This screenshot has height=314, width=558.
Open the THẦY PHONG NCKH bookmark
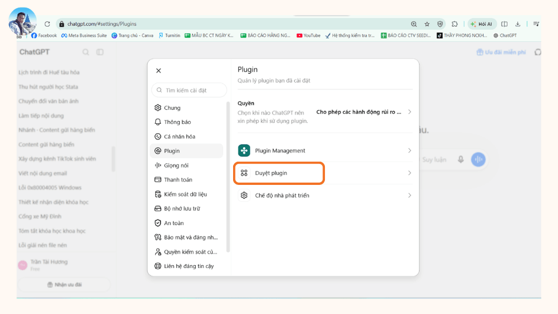pyautogui.click(x=462, y=35)
